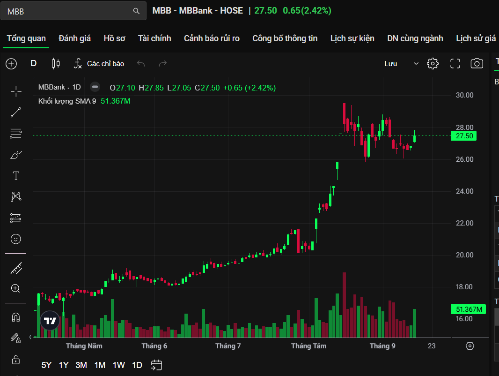Focus the MBB ticker search field
This screenshot has width=499, height=376.
(x=73, y=11)
